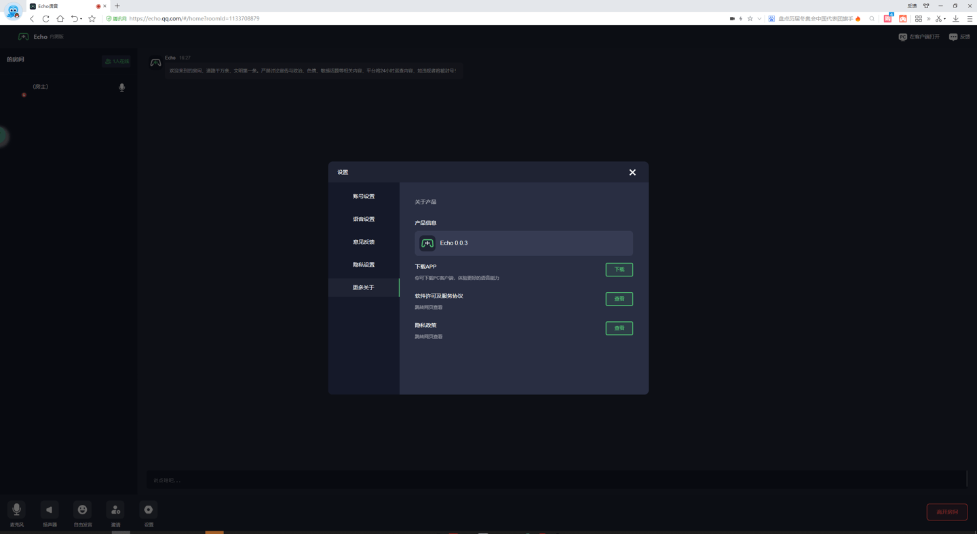Click the search magnifier icon
This screenshot has height=534, width=977.
[x=872, y=19]
